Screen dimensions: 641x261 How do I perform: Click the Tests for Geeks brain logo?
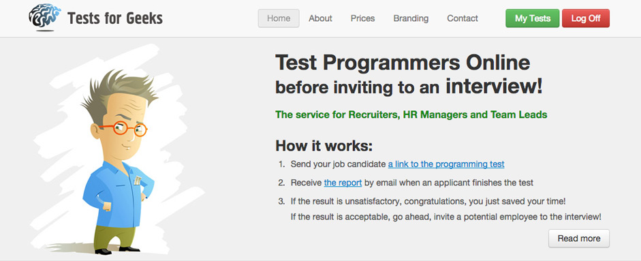[x=44, y=18]
